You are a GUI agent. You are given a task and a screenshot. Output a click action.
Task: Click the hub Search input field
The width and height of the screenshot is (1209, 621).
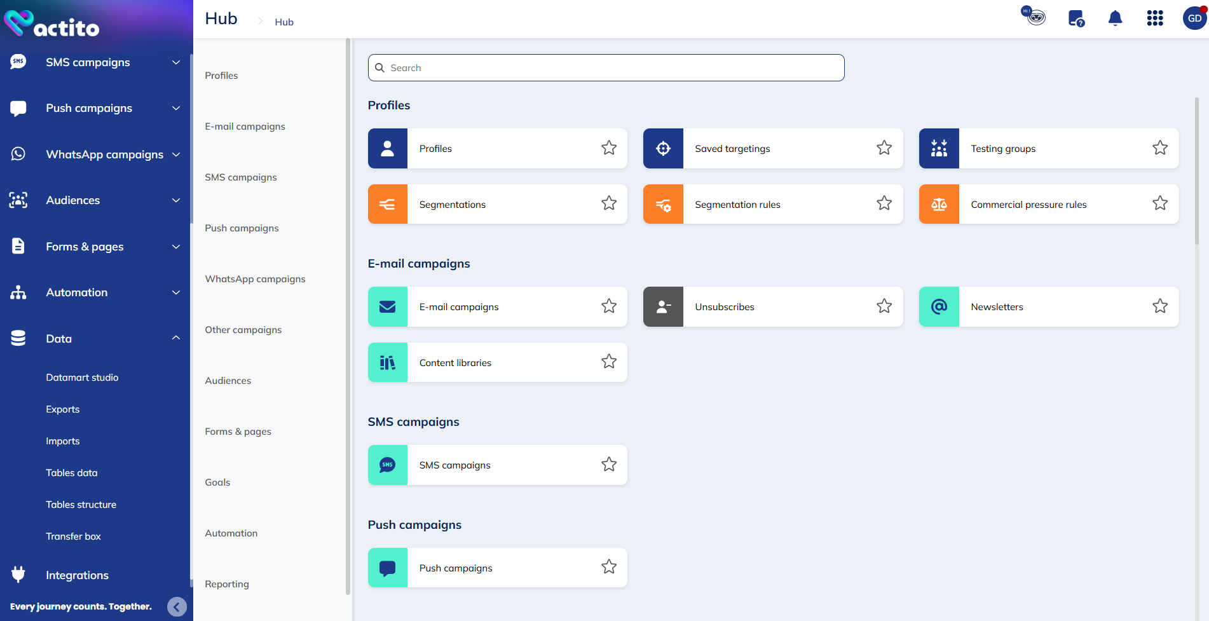(606, 68)
